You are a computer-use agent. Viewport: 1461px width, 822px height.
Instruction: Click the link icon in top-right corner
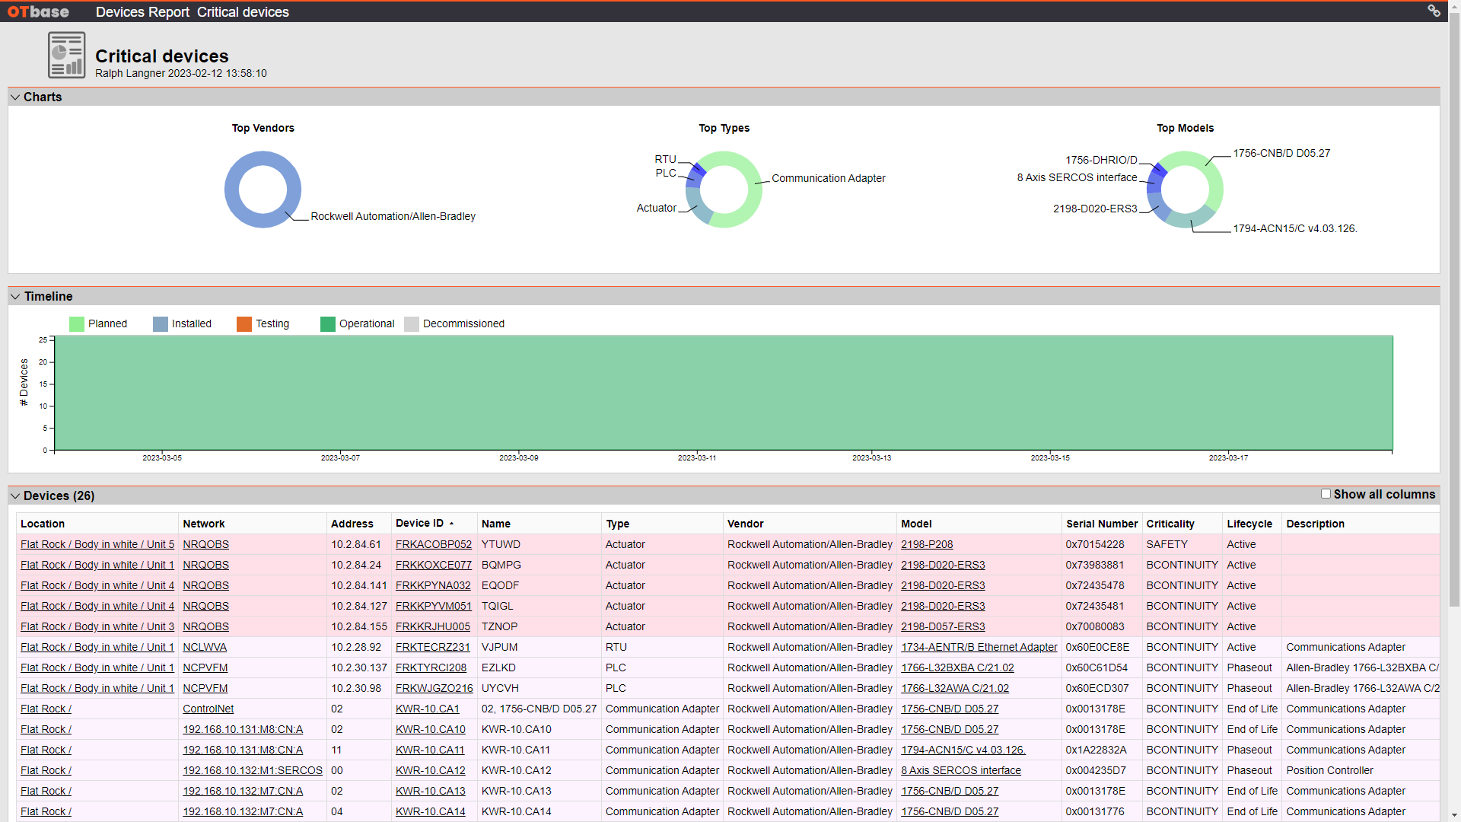[1434, 11]
